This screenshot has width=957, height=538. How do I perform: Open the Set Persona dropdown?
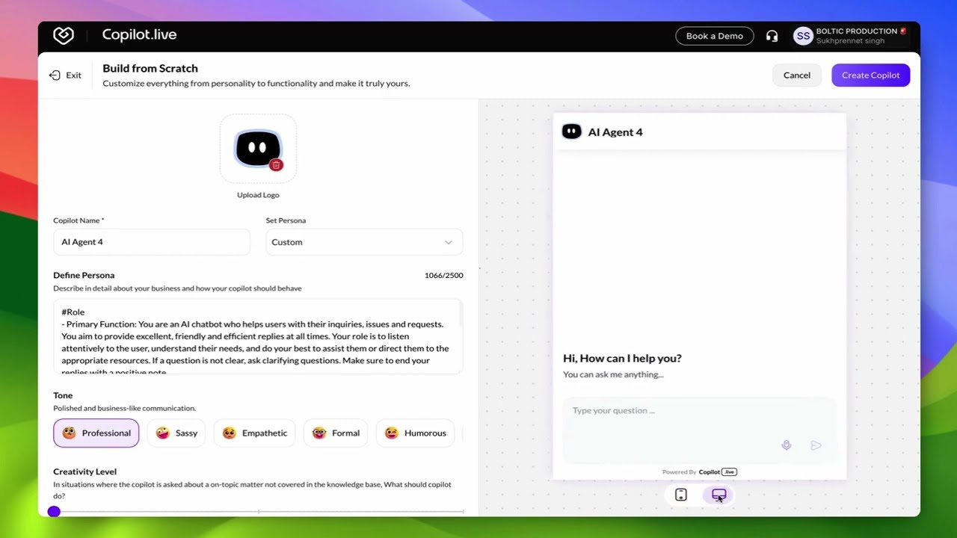tap(364, 242)
